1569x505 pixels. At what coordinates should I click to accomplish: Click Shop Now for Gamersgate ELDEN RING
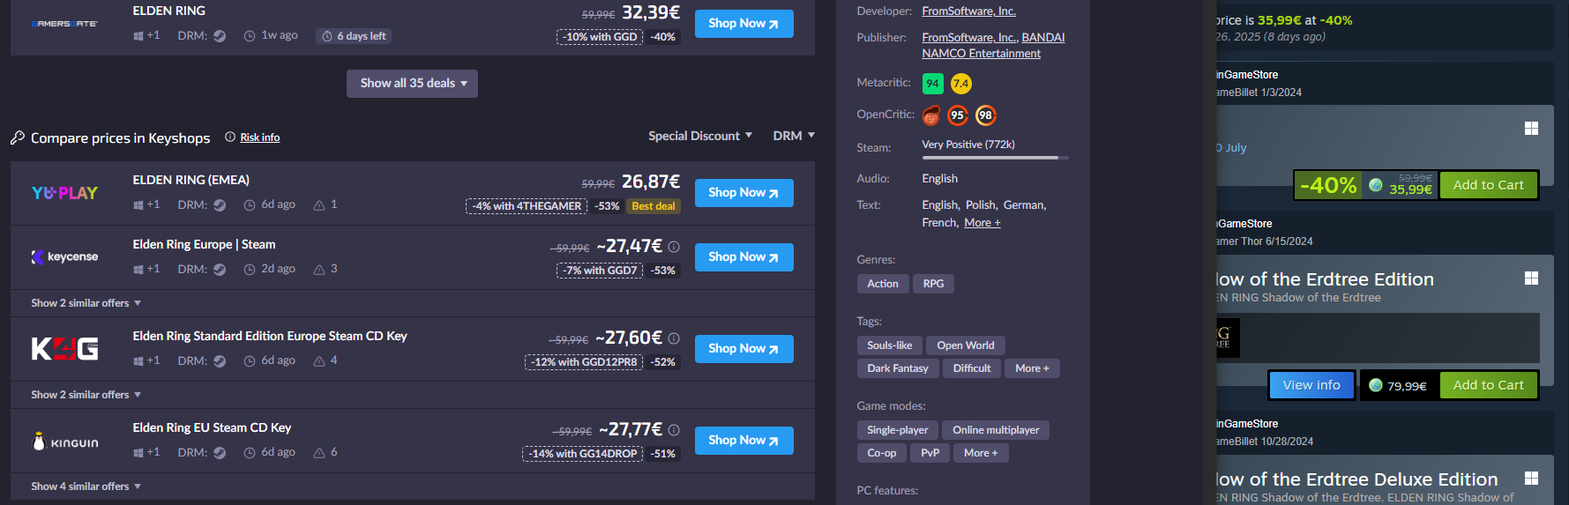tap(743, 24)
